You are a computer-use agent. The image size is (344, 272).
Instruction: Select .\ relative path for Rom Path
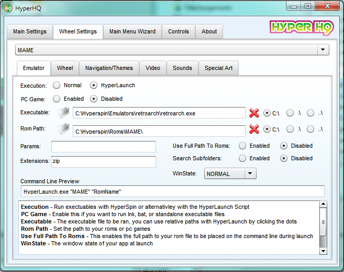pyautogui.click(x=290, y=129)
